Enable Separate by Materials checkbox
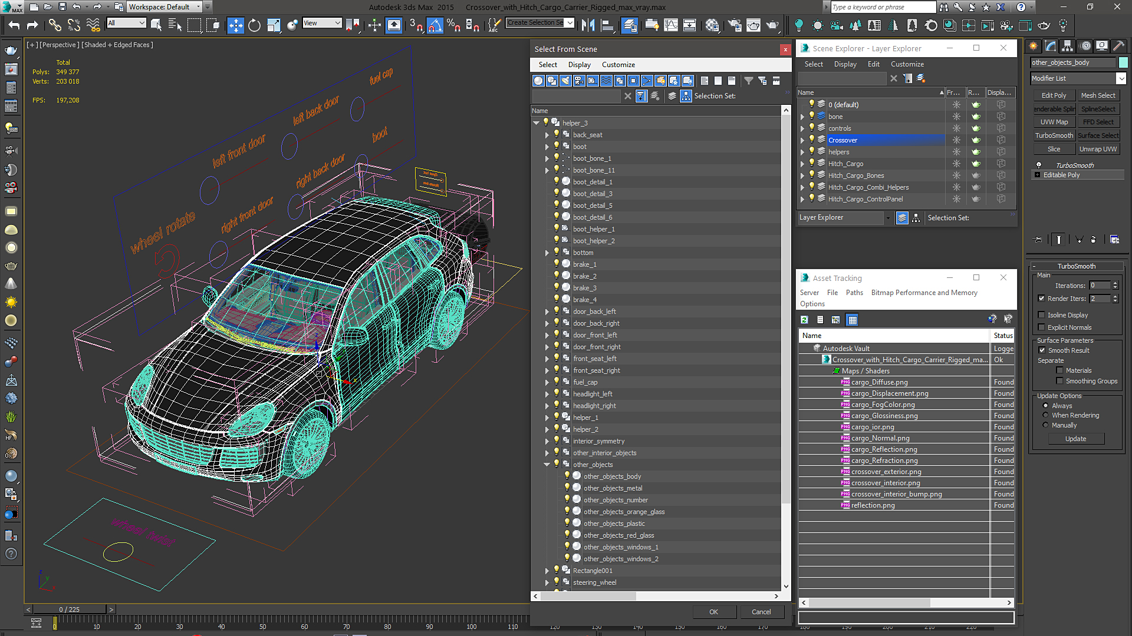This screenshot has height=636, width=1132. click(x=1059, y=370)
